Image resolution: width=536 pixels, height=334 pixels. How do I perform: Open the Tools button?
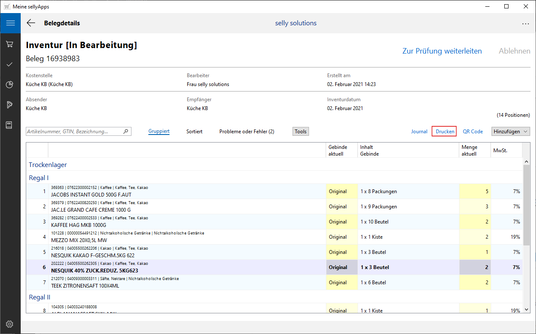[x=301, y=132]
